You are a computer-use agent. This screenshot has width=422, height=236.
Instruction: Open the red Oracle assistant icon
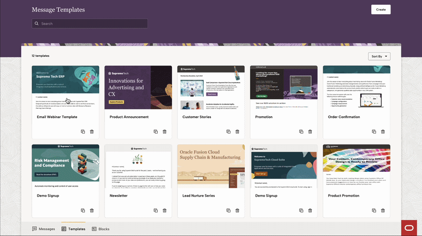click(x=409, y=228)
